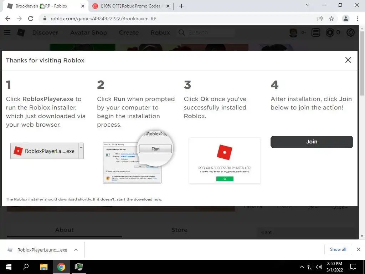The height and width of the screenshot is (274, 365).
Task: Open the Chrome profile avatar menu
Action: click(346, 19)
